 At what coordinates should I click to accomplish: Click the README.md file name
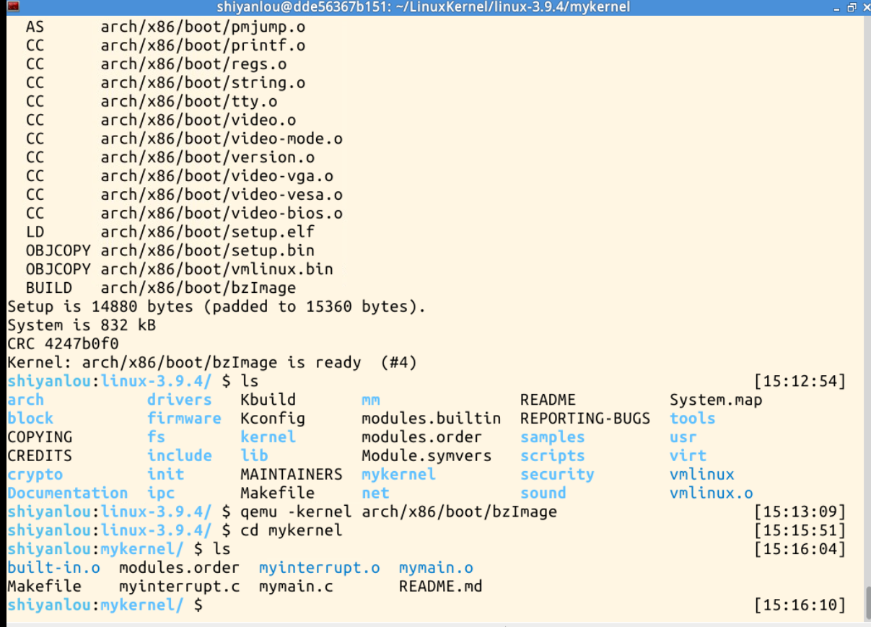click(x=440, y=587)
